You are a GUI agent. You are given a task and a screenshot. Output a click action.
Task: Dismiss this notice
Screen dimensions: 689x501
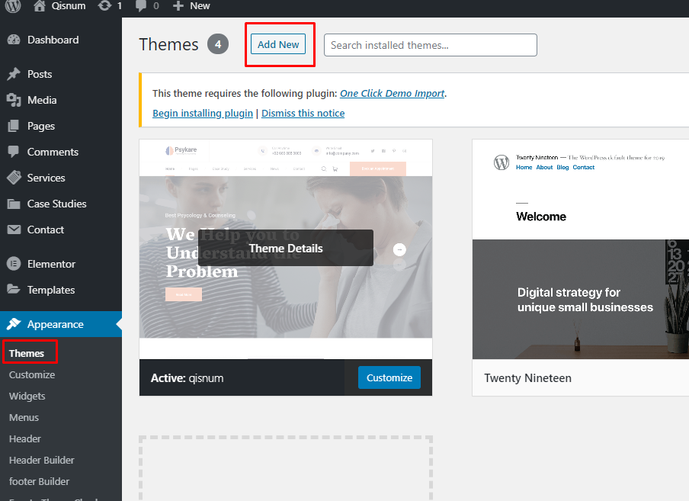pyautogui.click(x=303, y=114)
